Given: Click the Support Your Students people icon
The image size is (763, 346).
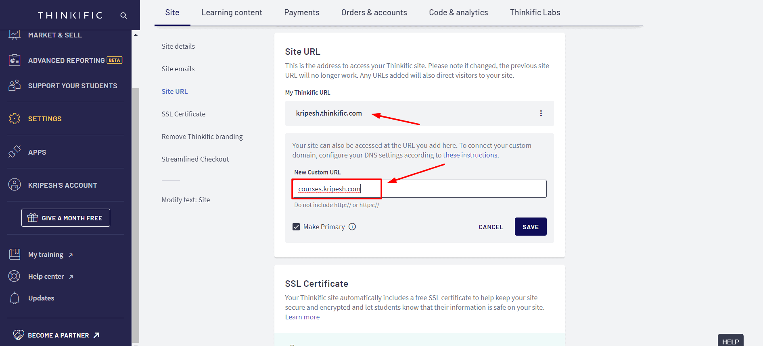Looking at the screenshot, I should (x=15, y=85).
